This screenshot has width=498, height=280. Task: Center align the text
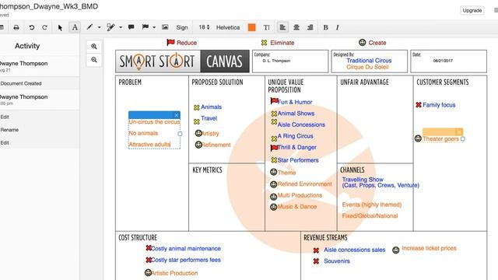tap(296, 28)
